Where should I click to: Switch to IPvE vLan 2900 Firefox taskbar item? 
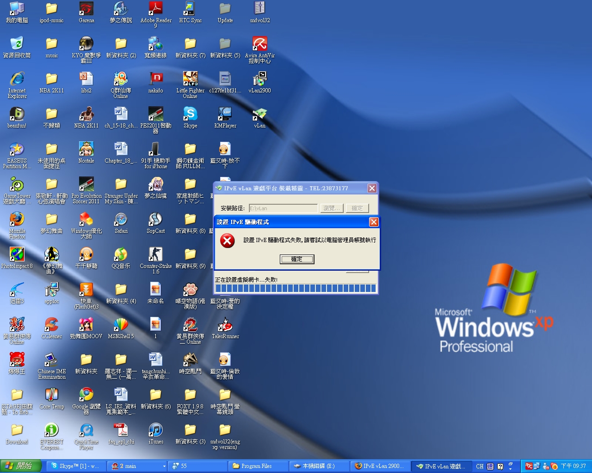pyautogui.click(x=380, y=466)
